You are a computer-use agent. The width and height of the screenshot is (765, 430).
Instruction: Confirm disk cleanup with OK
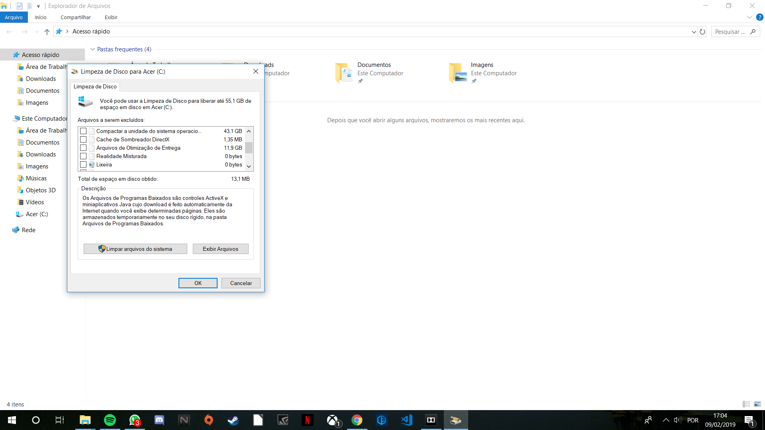[198, 283]
